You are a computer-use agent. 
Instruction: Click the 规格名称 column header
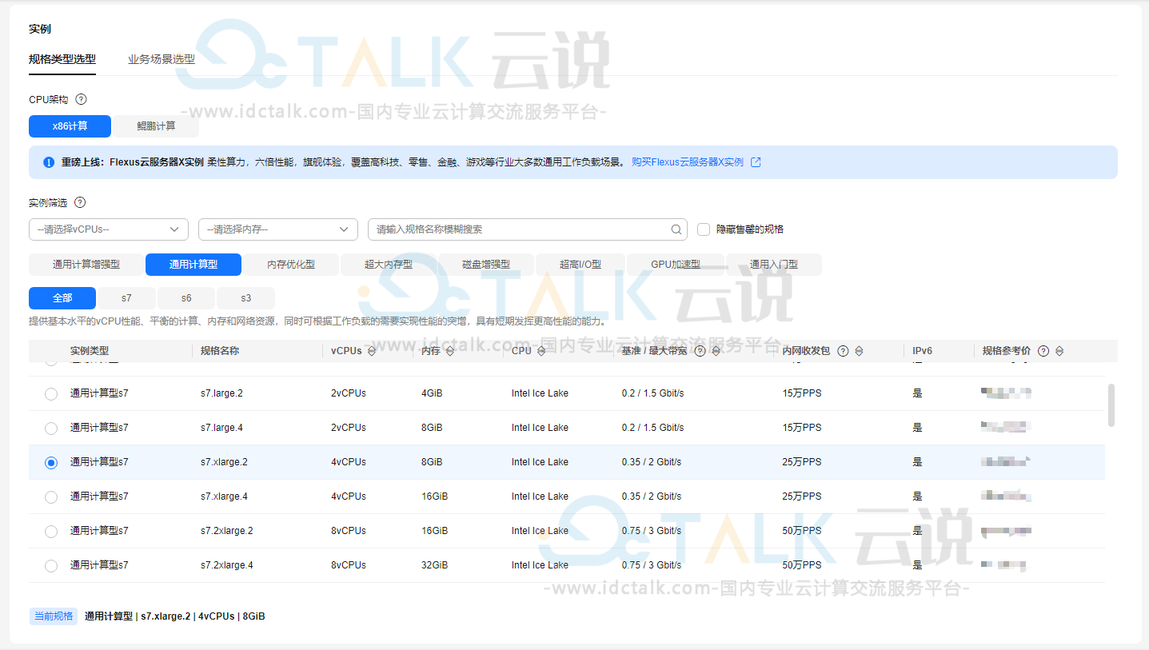(220, 351)
